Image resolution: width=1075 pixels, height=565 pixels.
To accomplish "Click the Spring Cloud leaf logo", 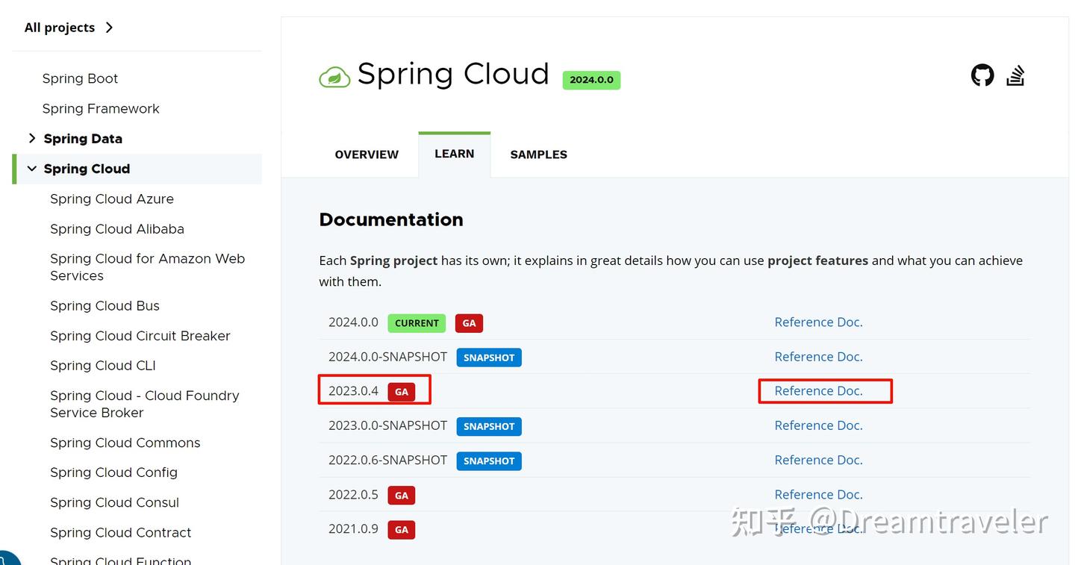I will (x=334, y=75).
